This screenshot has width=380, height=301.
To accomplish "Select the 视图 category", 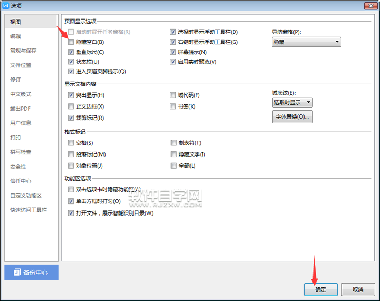I will tap(31, 22).
